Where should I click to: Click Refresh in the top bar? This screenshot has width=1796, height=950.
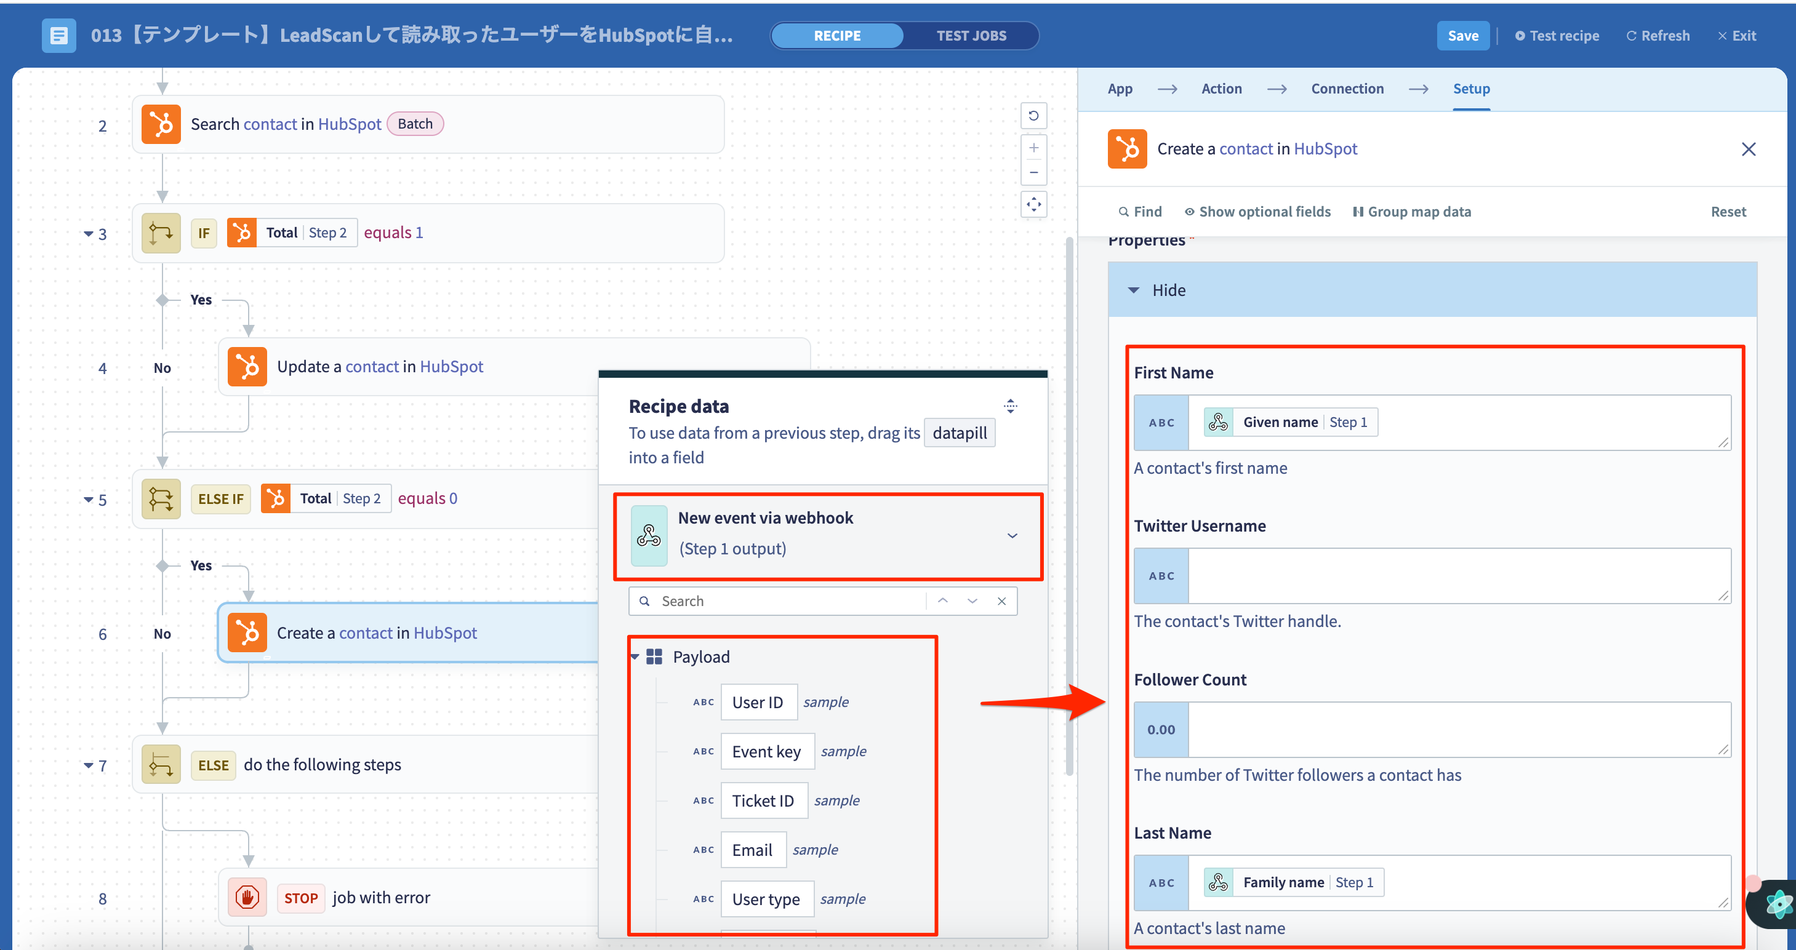(x=1658, y=36)
